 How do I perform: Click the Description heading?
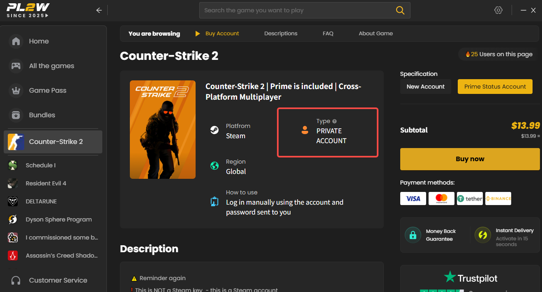149,249
